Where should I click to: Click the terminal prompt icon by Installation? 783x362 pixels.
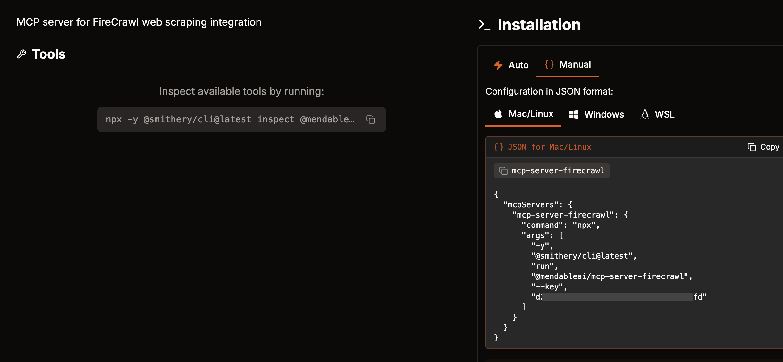pos(484,25)
